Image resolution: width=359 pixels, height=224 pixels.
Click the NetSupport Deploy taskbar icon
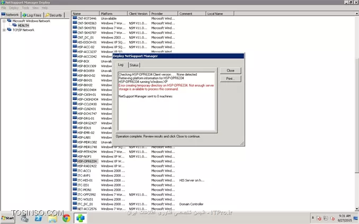pyautogui.click(x=80, y=218)
